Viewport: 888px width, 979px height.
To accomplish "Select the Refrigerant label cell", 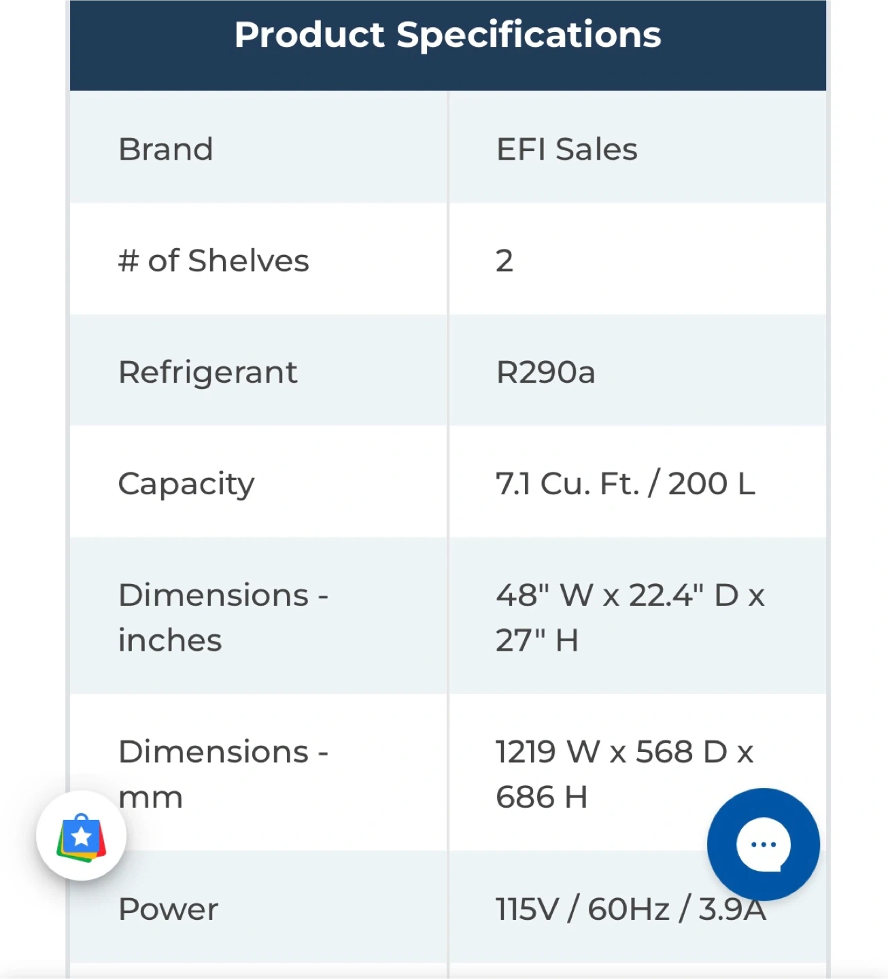I will [x=207, y=373].
